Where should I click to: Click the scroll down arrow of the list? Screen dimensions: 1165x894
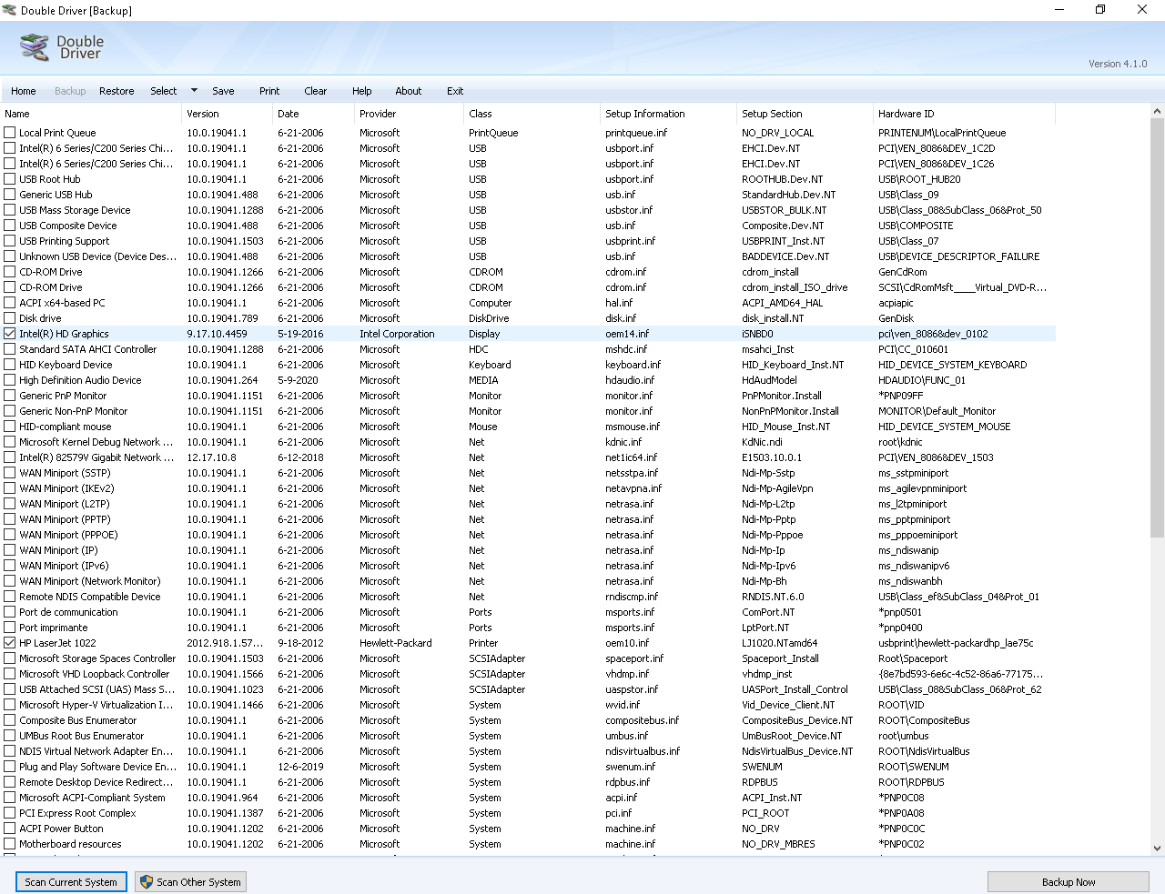point(1157,848)
